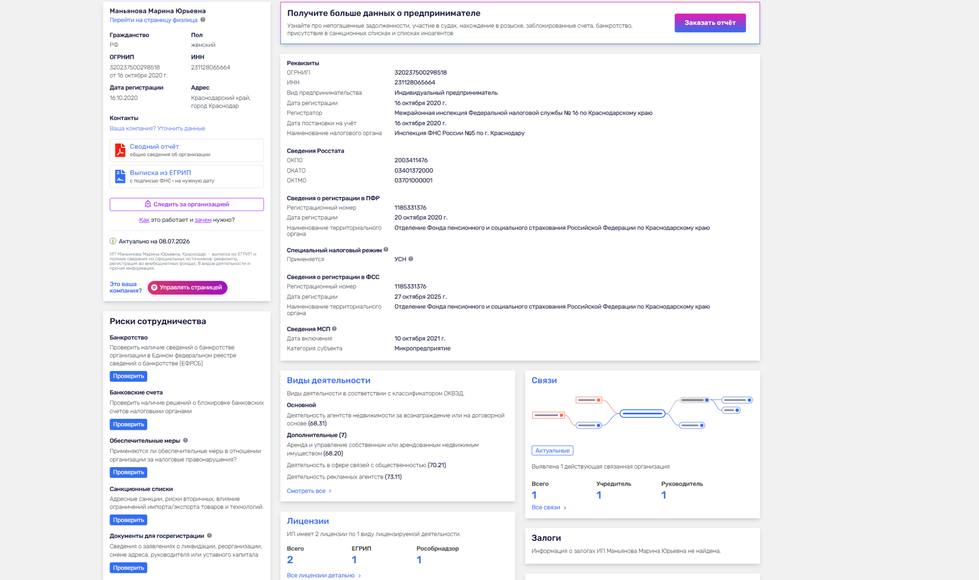
Task: Click the Это ваша компания? link
Action: pyautogui.click(x=125, y=287)
